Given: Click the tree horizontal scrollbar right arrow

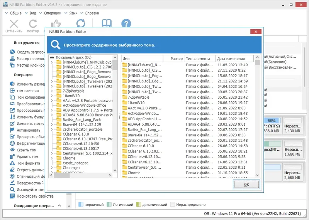Looking at the screenshot, I should coord(110,175).
